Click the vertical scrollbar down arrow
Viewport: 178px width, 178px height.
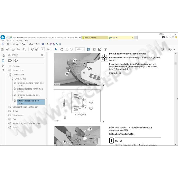pyautogui.click(x=176, y=144)
